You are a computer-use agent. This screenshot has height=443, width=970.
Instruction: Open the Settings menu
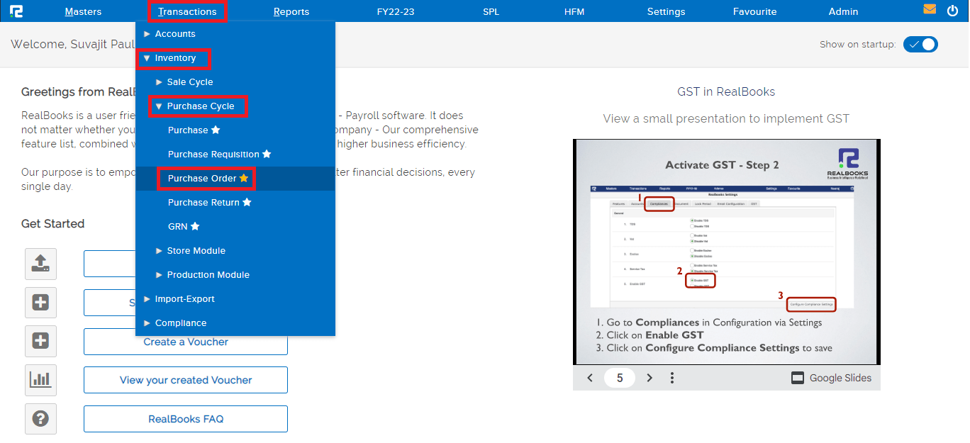pos(666,11)
